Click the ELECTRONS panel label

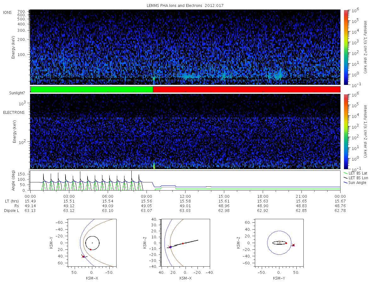(x=14, y=112)
